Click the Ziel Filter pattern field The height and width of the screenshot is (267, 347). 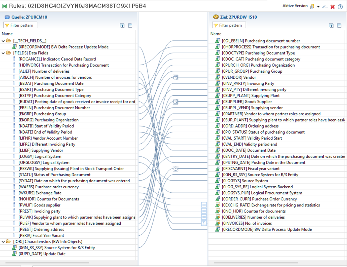231,25
